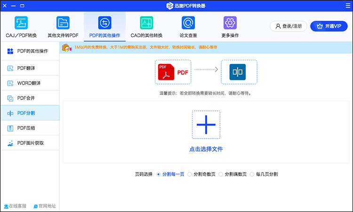The width and height of the screenshot is (353, 212).
Task: Click the 点击选择文件 link text
Action: pyautogui.click(x=206, y=149)
